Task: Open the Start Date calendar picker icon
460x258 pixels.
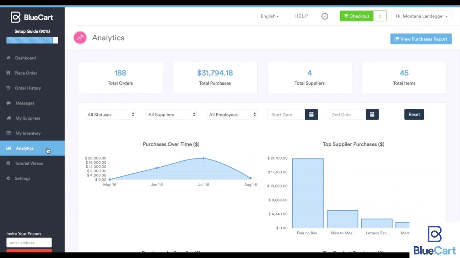Action: [311, 115]
